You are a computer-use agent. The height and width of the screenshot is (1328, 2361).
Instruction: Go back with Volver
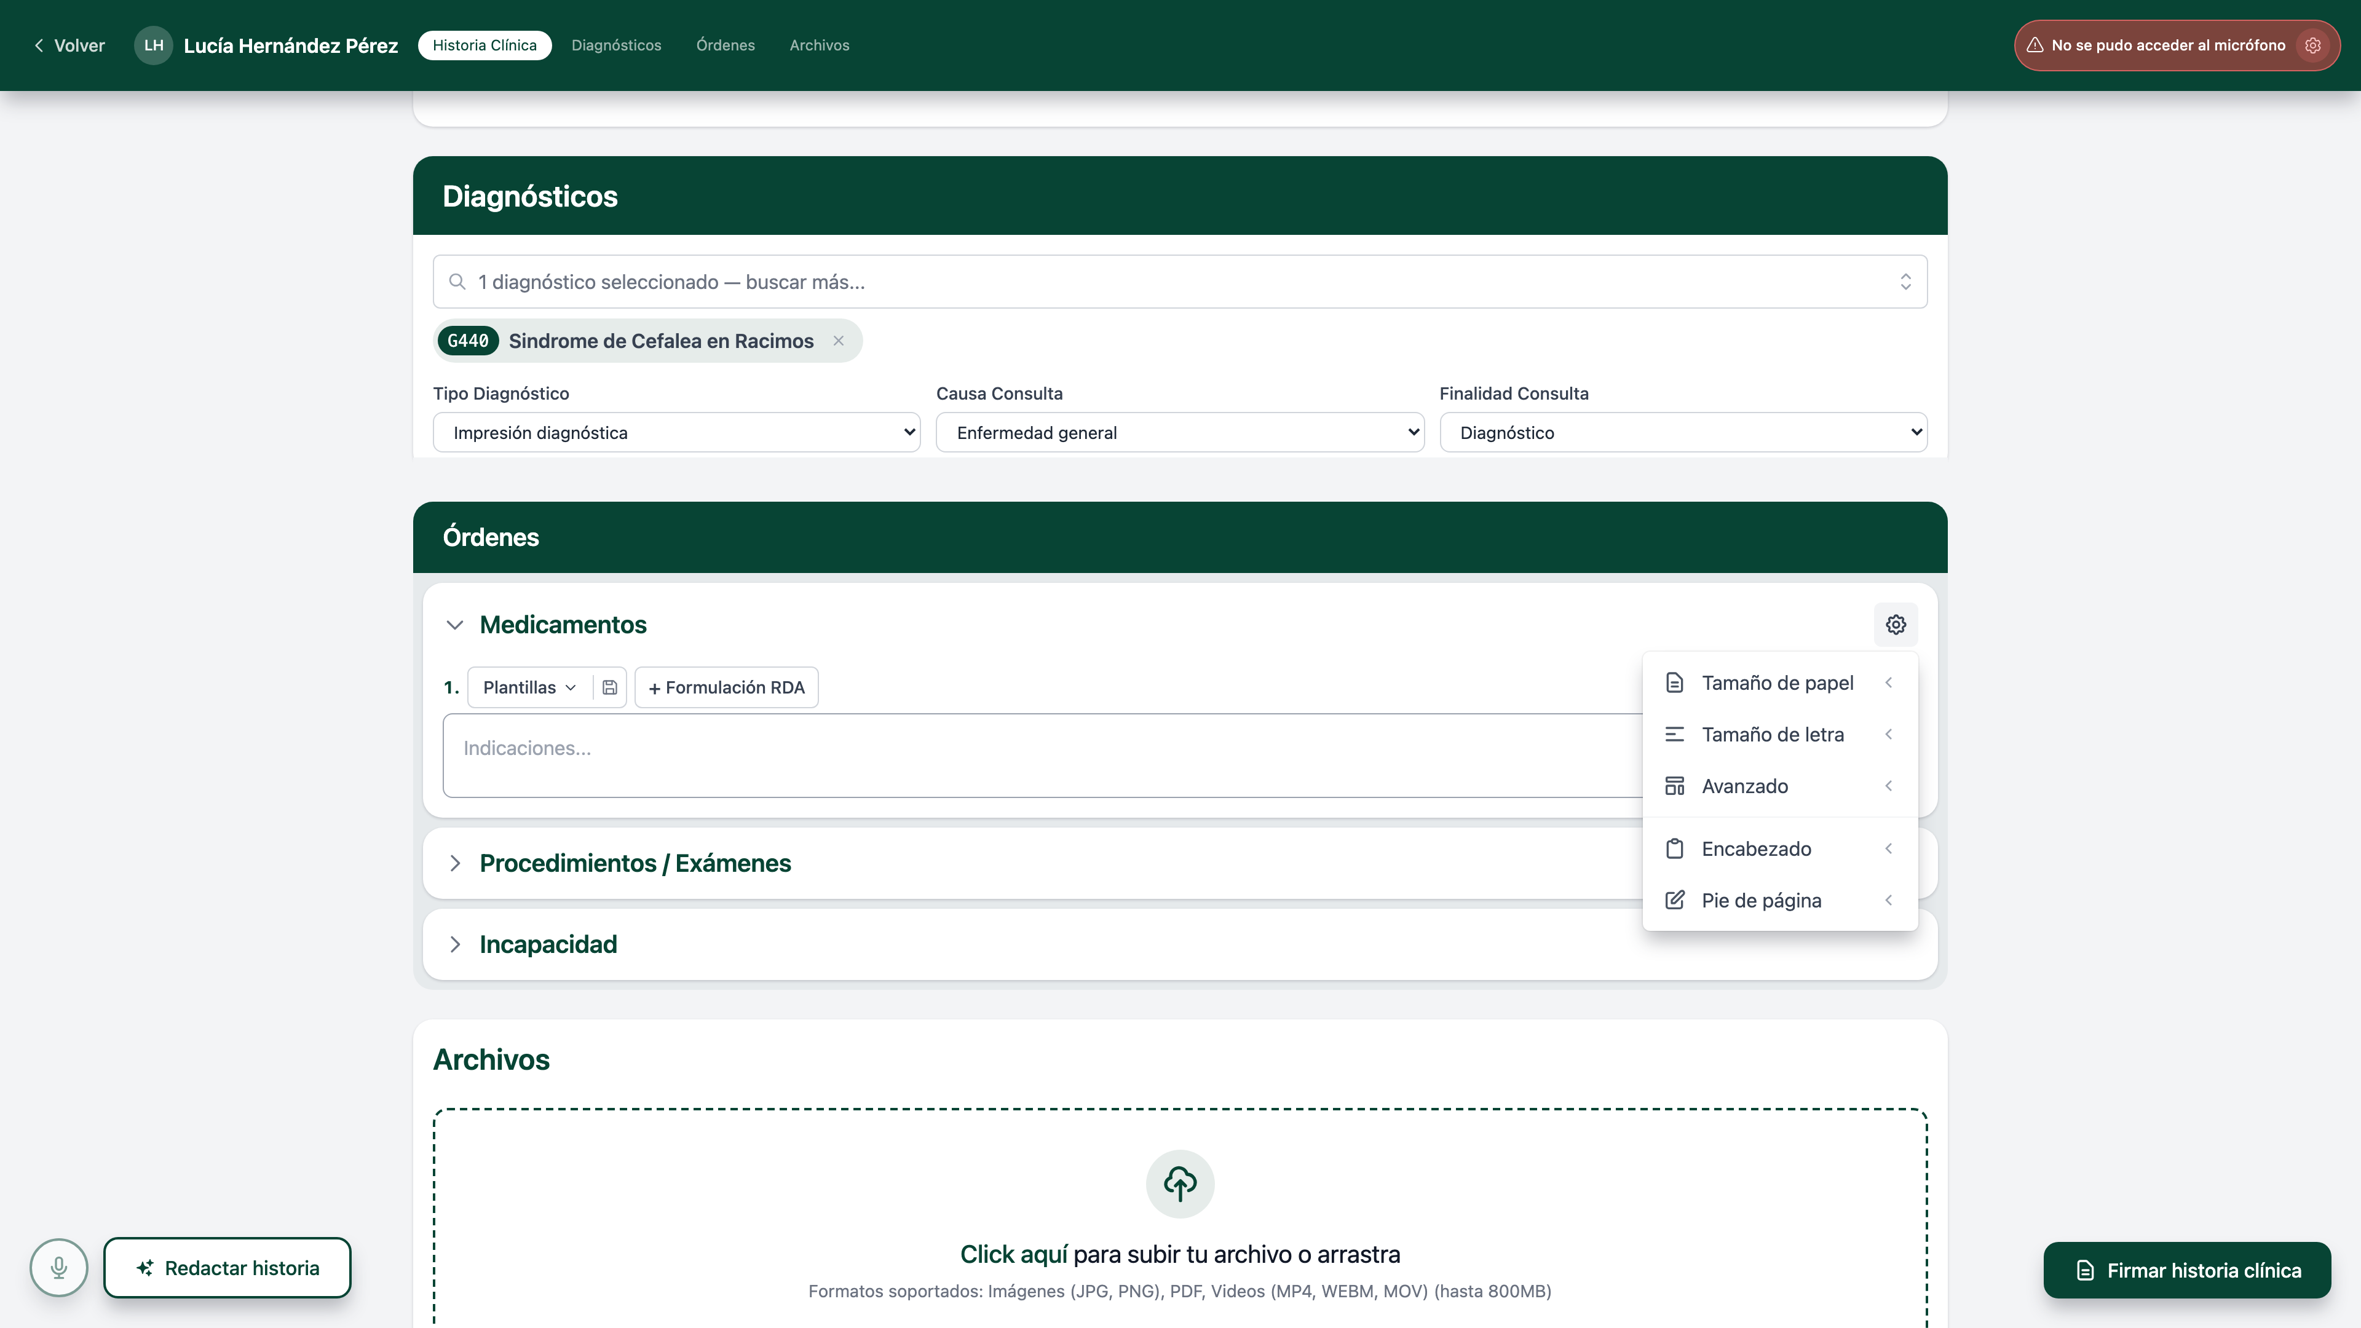(69, 45)
